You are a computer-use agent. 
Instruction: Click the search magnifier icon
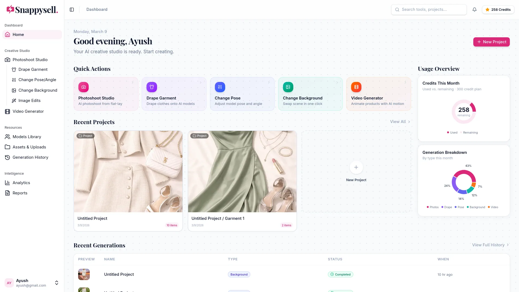pyautogui.click(x=397, y=10)
